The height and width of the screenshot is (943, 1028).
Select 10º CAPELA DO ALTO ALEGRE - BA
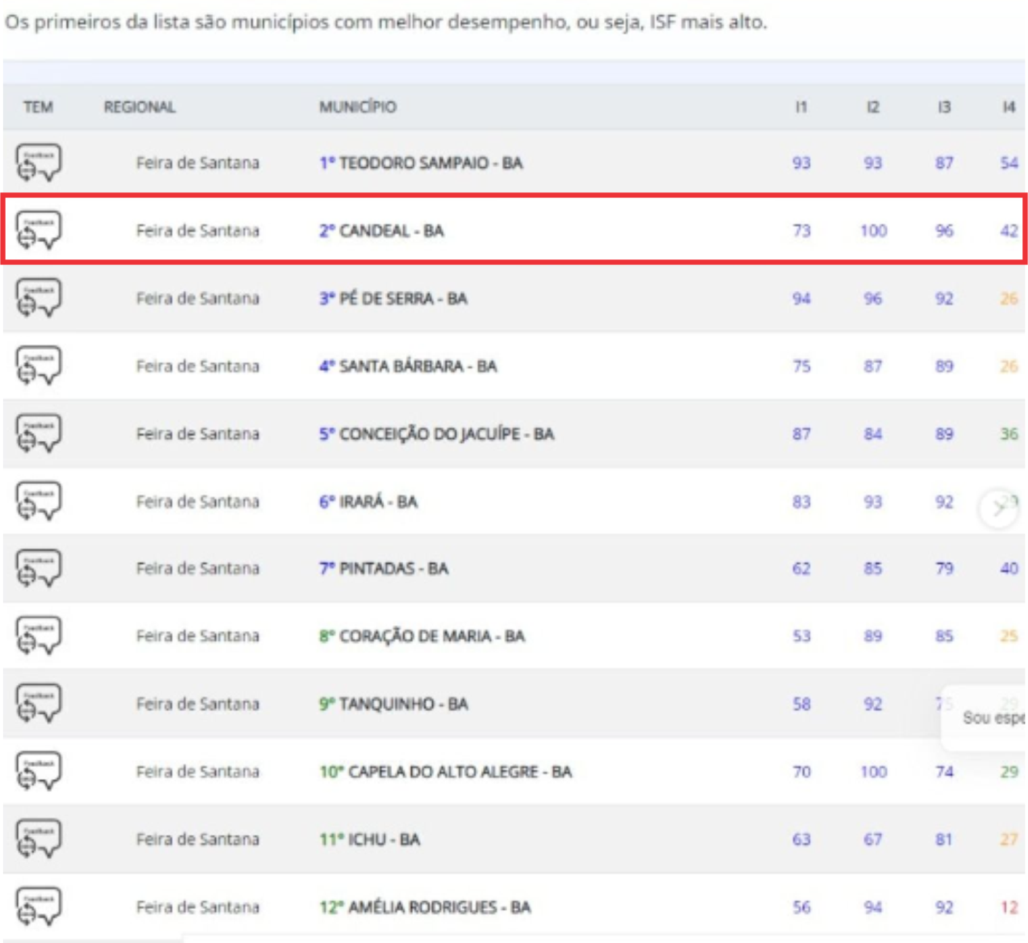pyautogui.click(x=445, y=771)
